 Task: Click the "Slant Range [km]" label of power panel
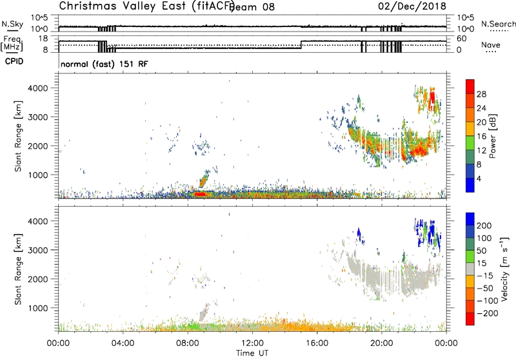click(18, 136)
